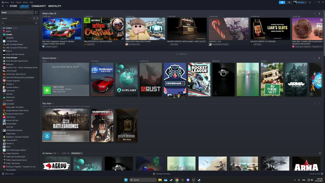The width and height of the screenshot is (325, 183).
Task: Switch to the COMMUNITY tab
Action: coord(39,6)
